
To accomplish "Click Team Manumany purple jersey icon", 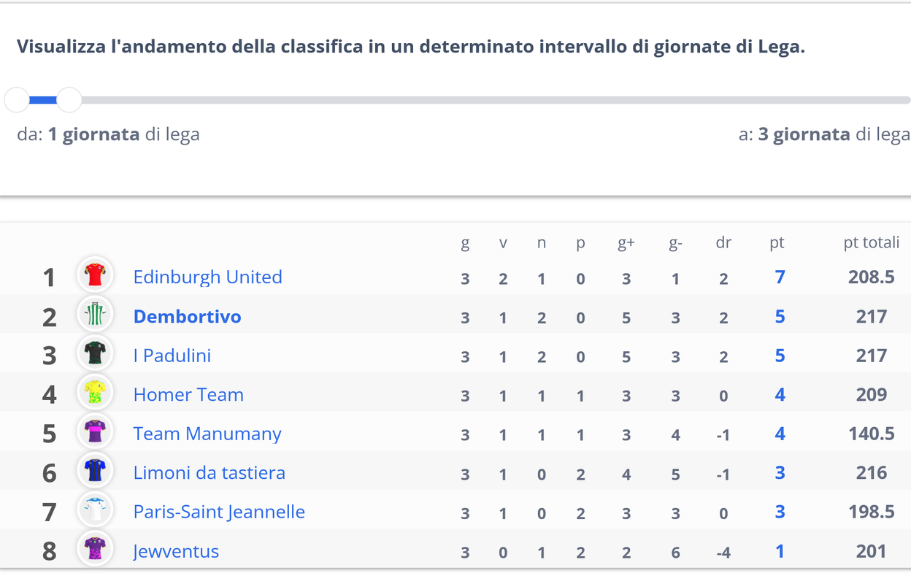I will (95, 433).
